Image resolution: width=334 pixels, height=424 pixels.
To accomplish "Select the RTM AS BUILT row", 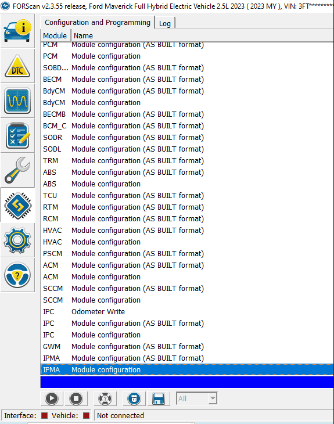I will pyautogui.click(x=187, y=207).
